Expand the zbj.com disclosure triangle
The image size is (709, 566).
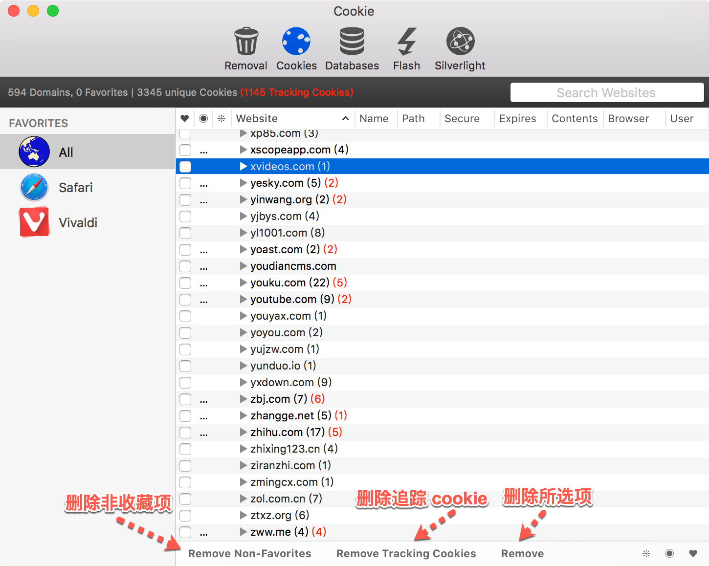tap(244, 399)
